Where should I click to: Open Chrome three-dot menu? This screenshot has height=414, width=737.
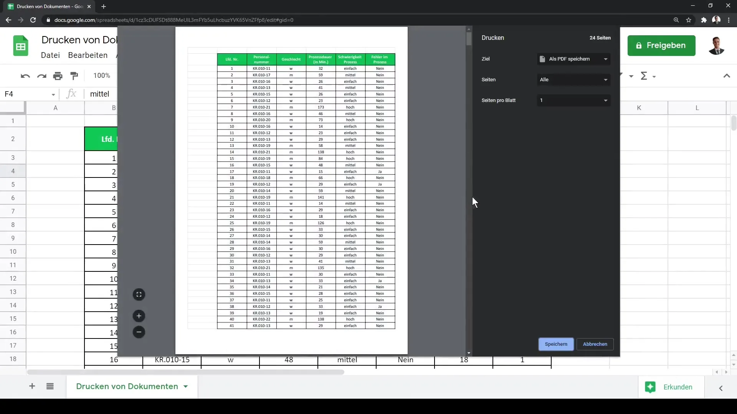coord(729,20)
